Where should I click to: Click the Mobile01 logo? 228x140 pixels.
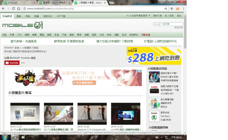22,25
